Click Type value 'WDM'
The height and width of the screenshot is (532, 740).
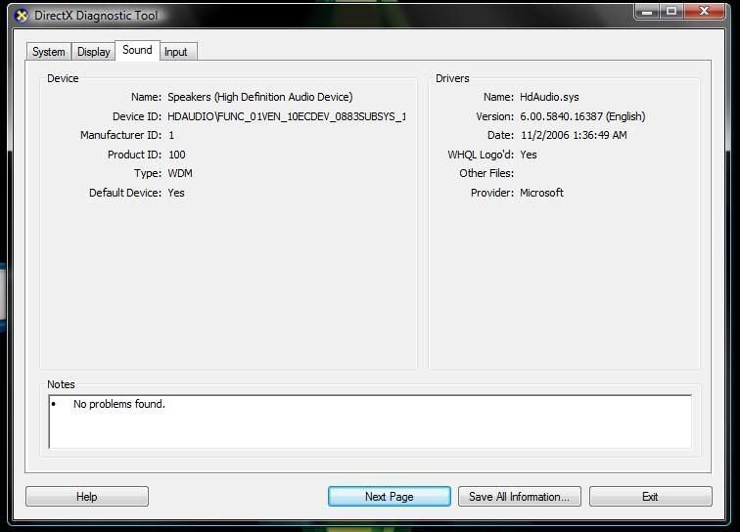pyautogui.click(x=180, y=173)
